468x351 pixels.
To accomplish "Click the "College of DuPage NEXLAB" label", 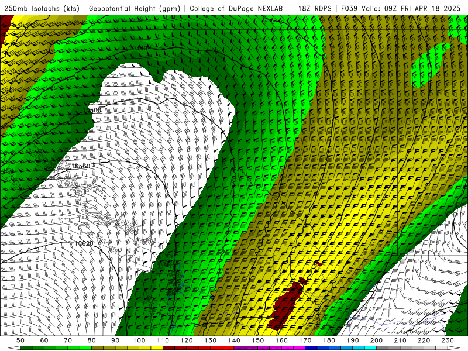I will (x=236, y=8).
